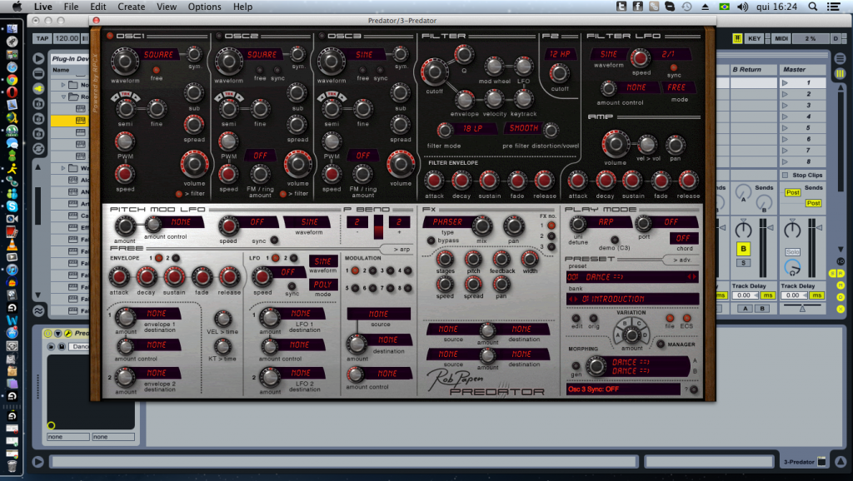
Task: Click the FX mix knob
Action: (x=481, y=226)
